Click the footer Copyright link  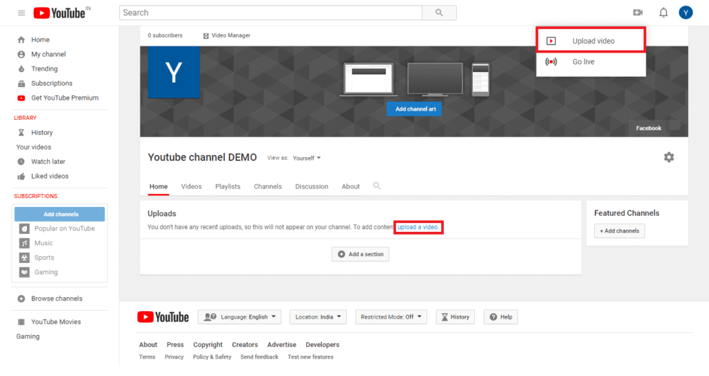click(208, 345)
